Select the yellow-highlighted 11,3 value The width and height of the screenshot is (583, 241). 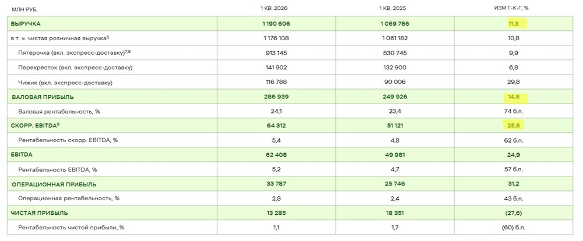[x=514, y=23]
